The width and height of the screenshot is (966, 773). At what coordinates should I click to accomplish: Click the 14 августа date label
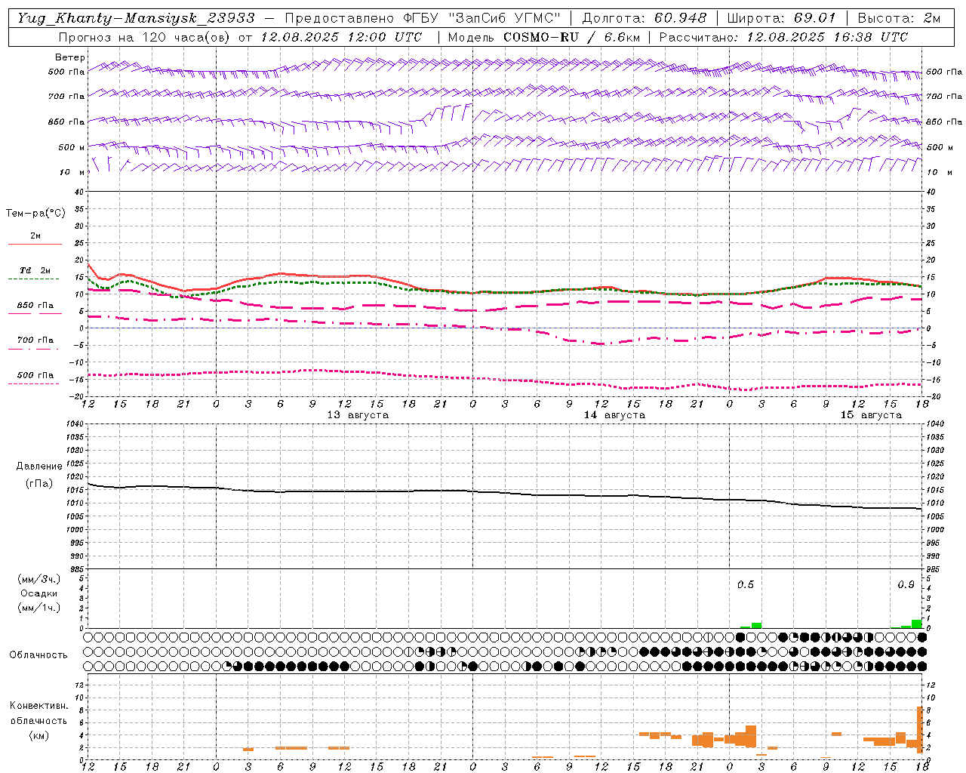pos(614,415)
